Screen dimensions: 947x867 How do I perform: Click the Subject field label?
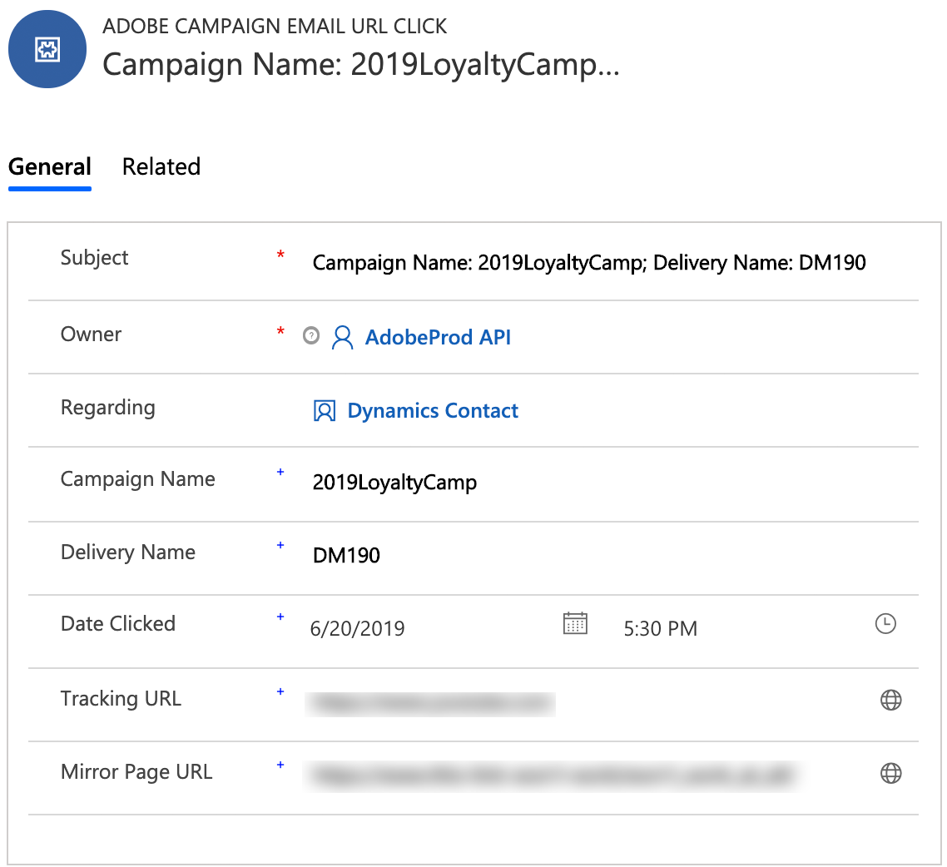94,259
